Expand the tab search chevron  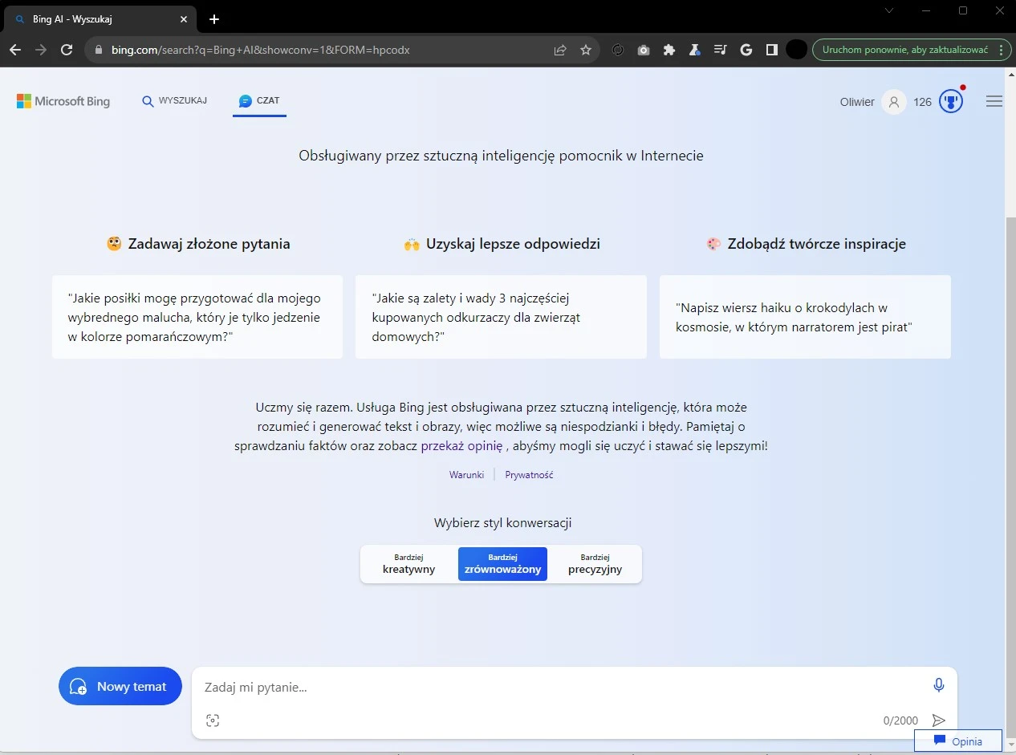tap(889, 10)
